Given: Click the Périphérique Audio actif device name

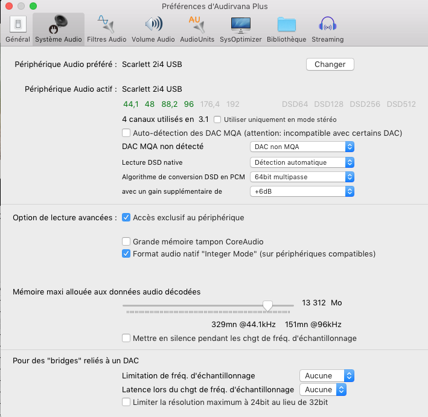Looking at the screenshot, I should tap(152, 89).
